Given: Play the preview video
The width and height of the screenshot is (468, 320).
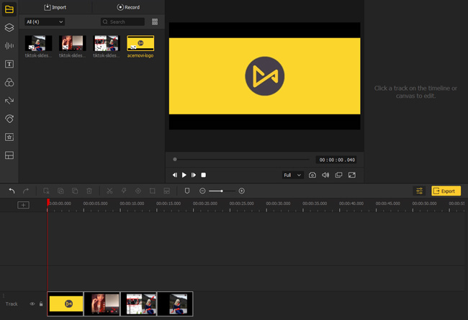Looking at the screenshot, I should point(184,175).
